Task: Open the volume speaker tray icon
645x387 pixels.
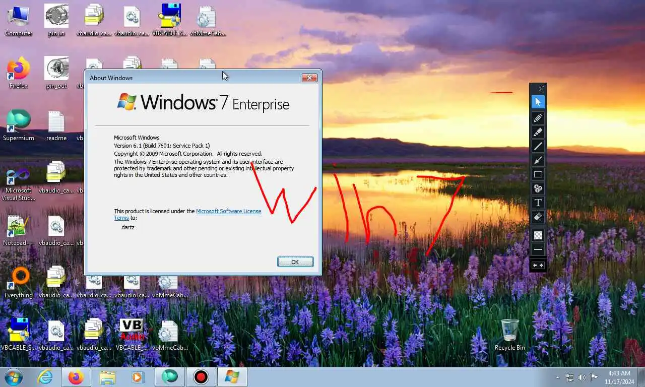Action: 582,377
